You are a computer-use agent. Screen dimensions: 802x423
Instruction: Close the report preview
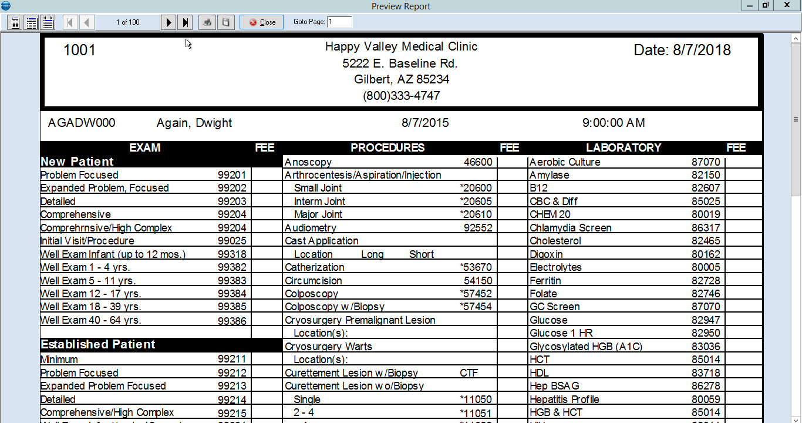(x=262, y=22)
